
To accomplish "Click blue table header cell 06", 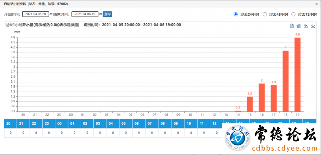I will (139, 123).
